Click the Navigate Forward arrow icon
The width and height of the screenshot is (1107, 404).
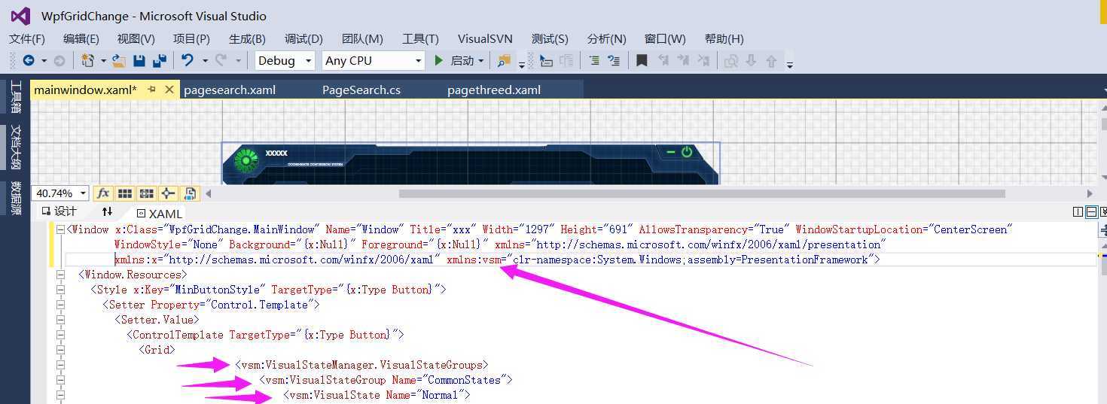59,60
